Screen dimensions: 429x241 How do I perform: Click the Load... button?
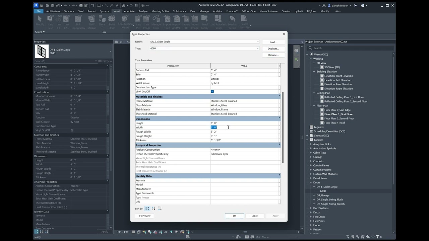pyautogui.click(x=273, y=42)
